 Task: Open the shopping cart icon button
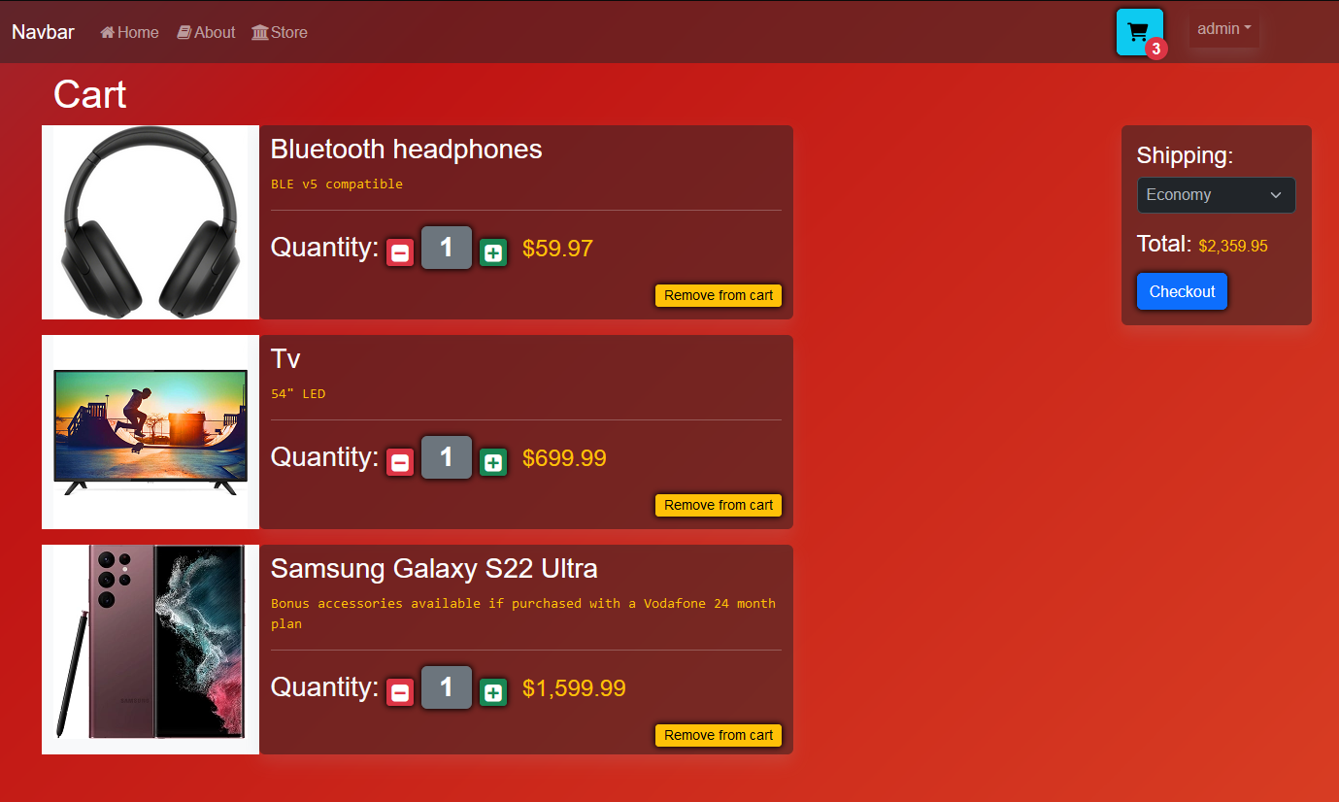(1139, 32)
